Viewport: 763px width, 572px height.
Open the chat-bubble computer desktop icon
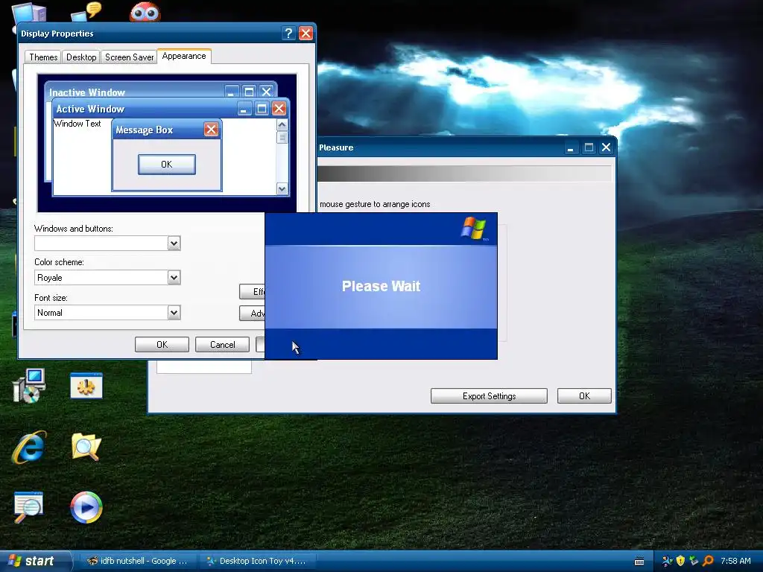[x=86, y=12]
